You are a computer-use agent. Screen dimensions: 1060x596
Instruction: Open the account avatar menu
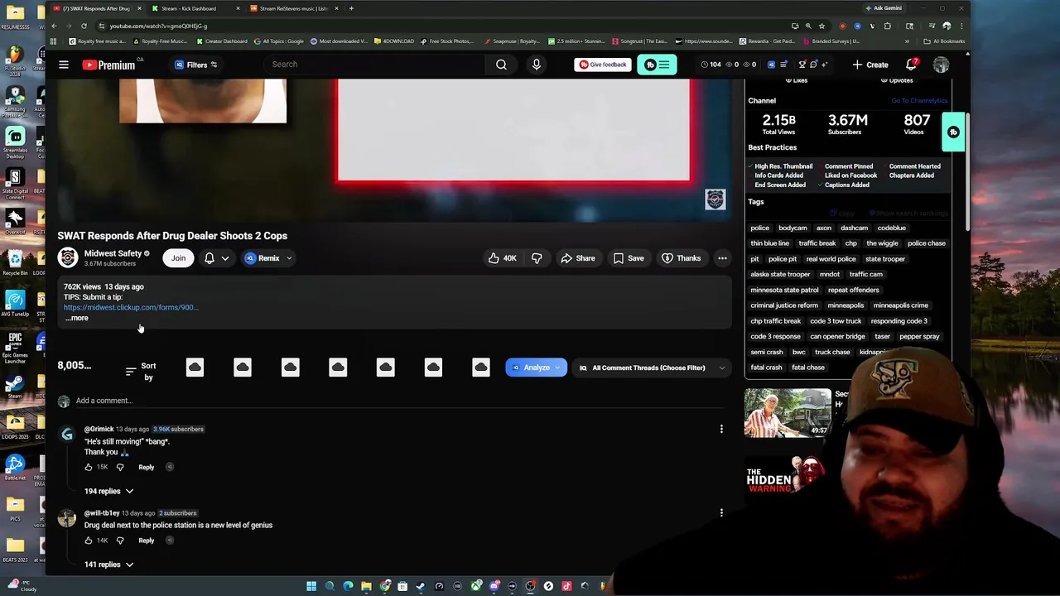click(x=941, y=65)
